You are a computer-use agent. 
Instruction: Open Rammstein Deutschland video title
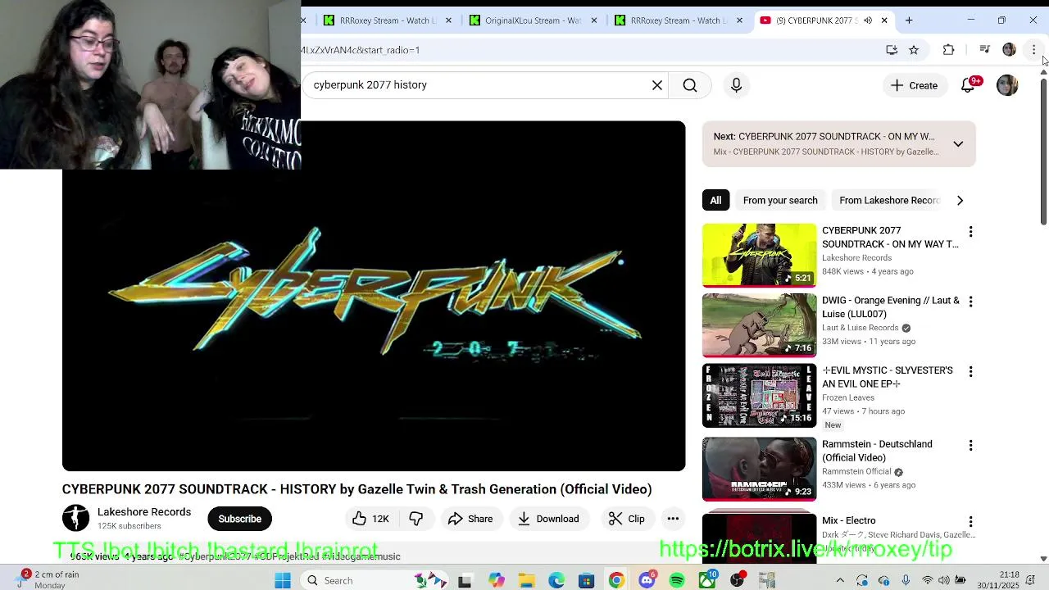click(877, 451)
